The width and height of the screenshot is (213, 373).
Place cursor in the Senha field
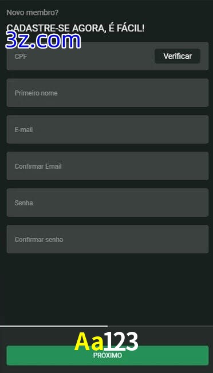(108, 203)
